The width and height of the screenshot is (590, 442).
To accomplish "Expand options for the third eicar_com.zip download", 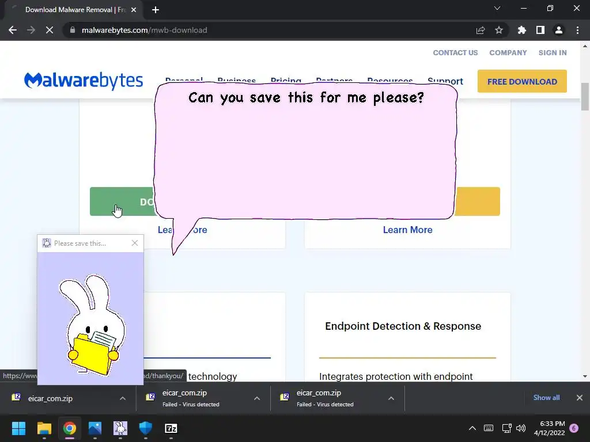I will (391, 398).
